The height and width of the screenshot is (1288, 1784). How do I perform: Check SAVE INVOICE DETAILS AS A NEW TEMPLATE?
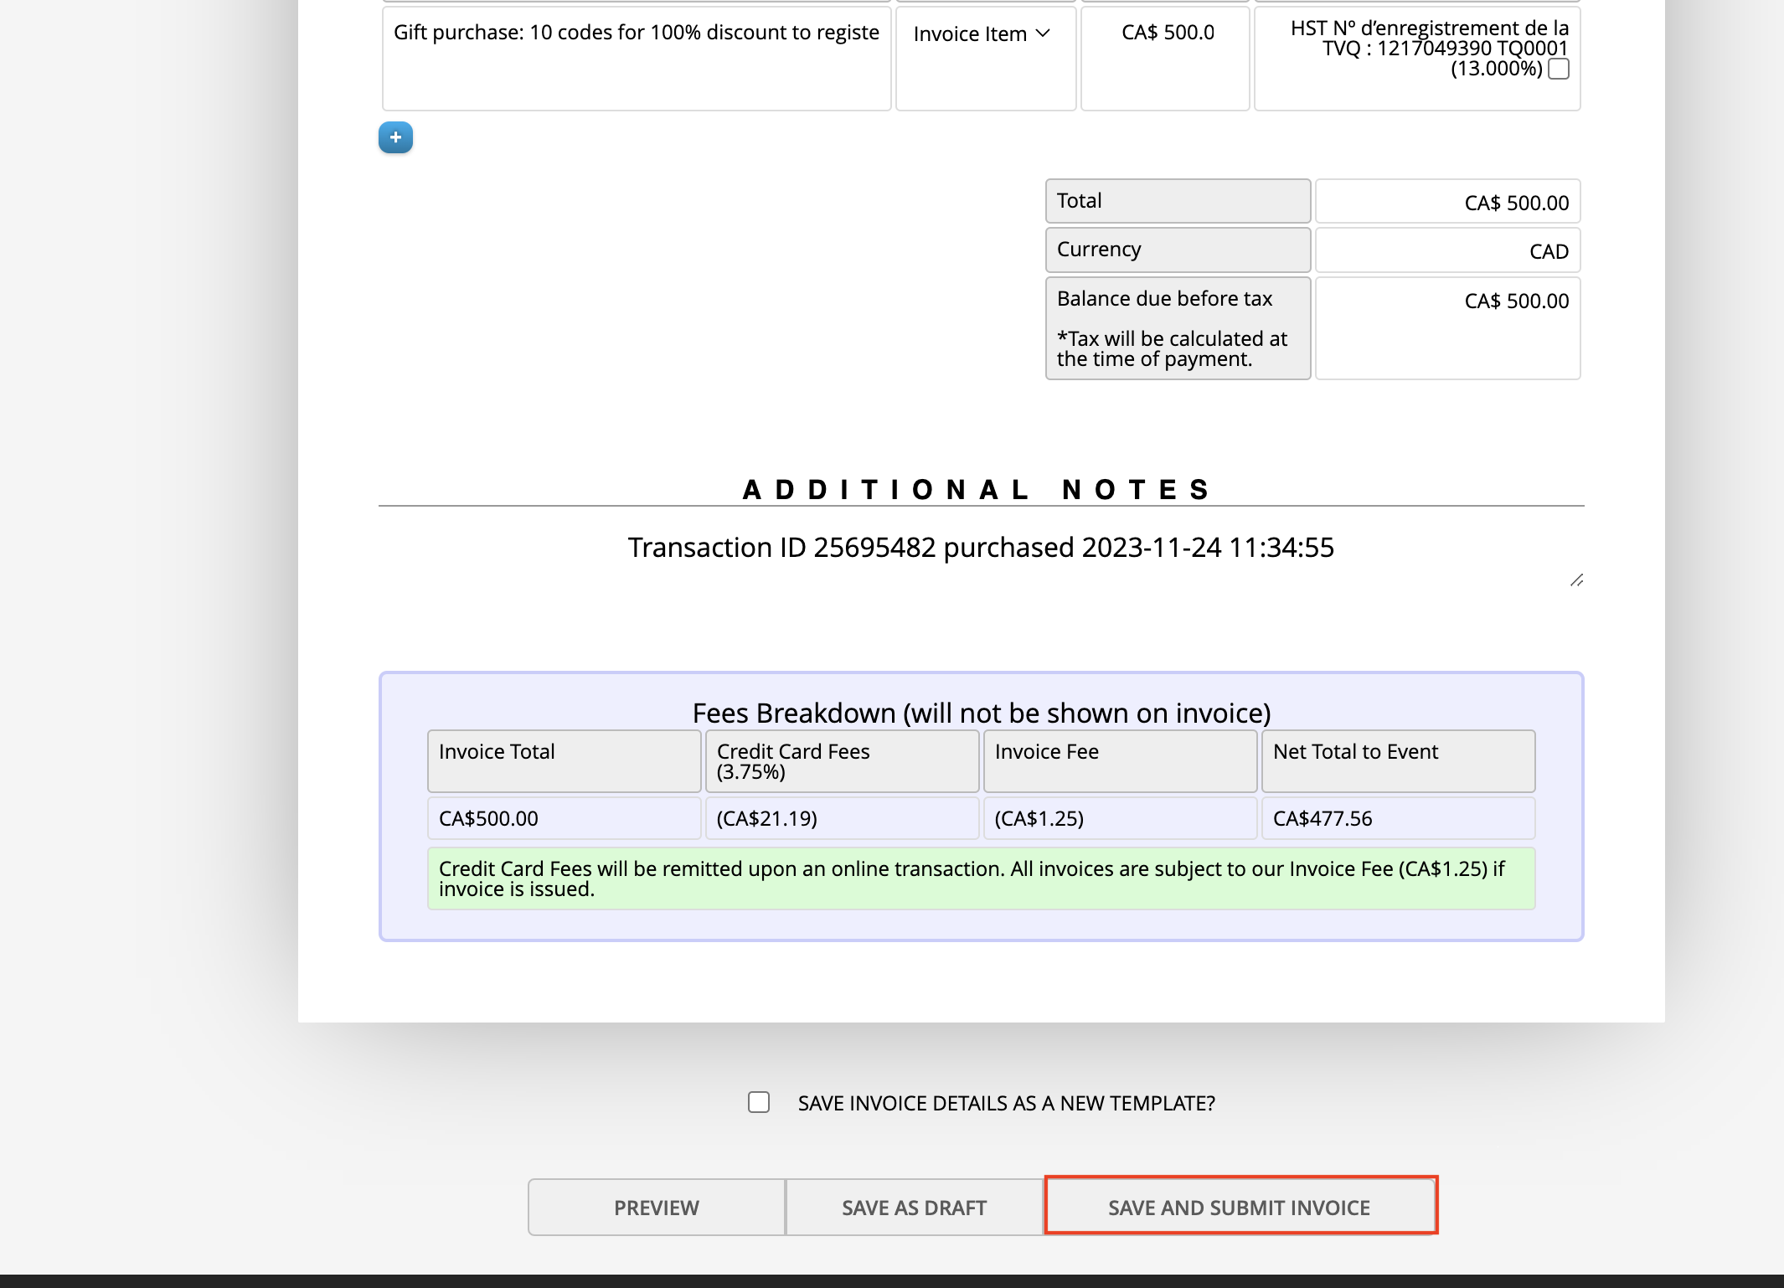758,1103
